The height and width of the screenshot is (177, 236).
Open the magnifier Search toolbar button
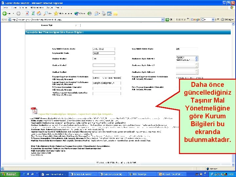[x=48, y=13]
